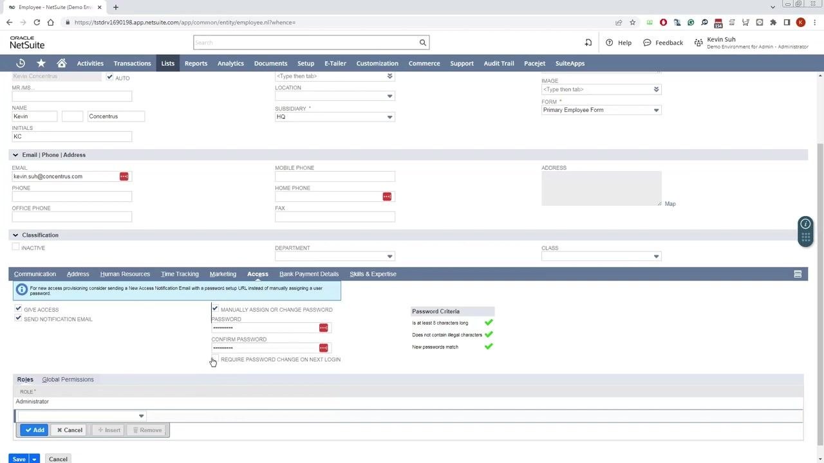The width and height of the screenshot is (824, 463).
Task: Open the Map link beside Address
Action: pos(670,204)
